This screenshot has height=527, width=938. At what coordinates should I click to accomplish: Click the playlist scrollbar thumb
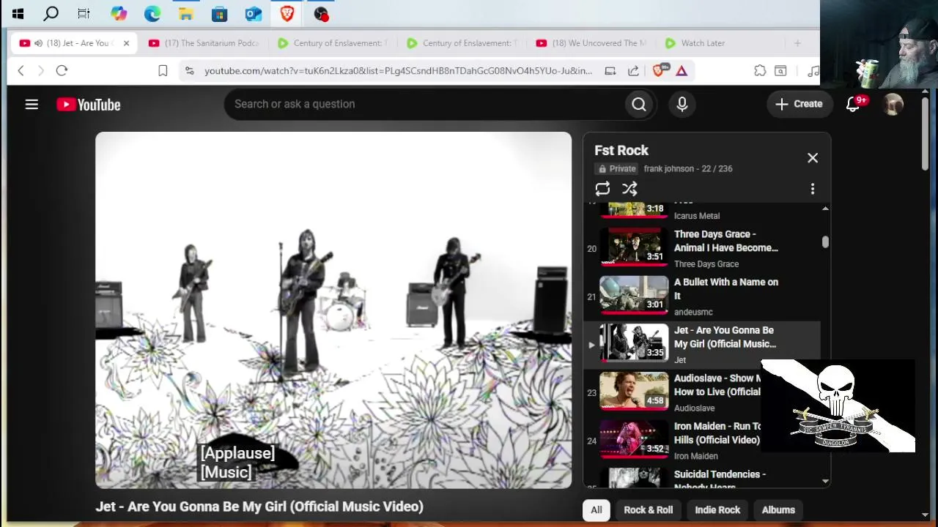tap(825, 242)
